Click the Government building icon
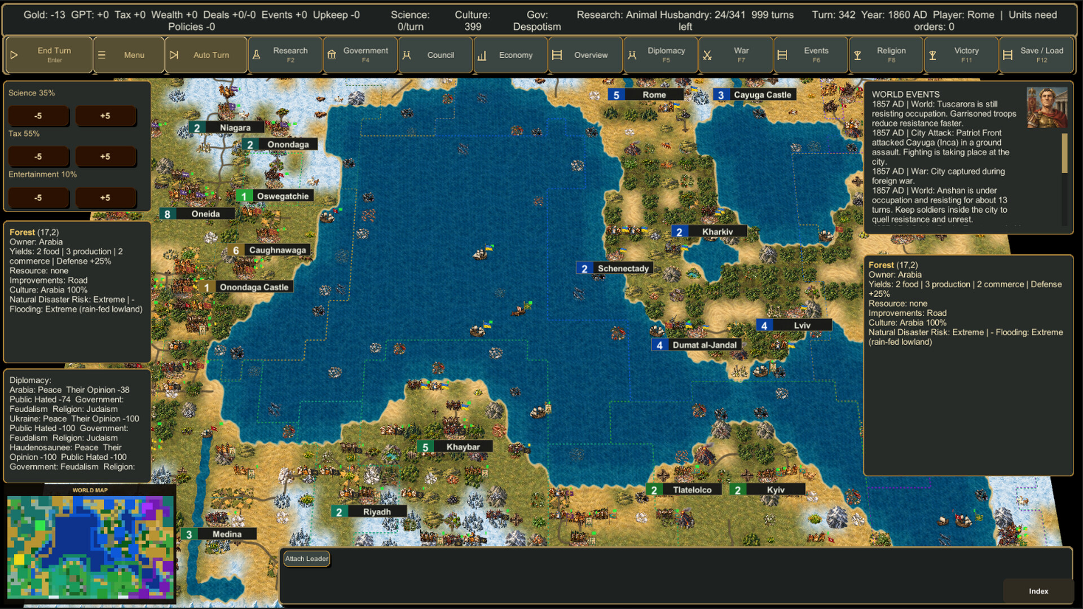The image size is (1083, 609). coord(332,55)
